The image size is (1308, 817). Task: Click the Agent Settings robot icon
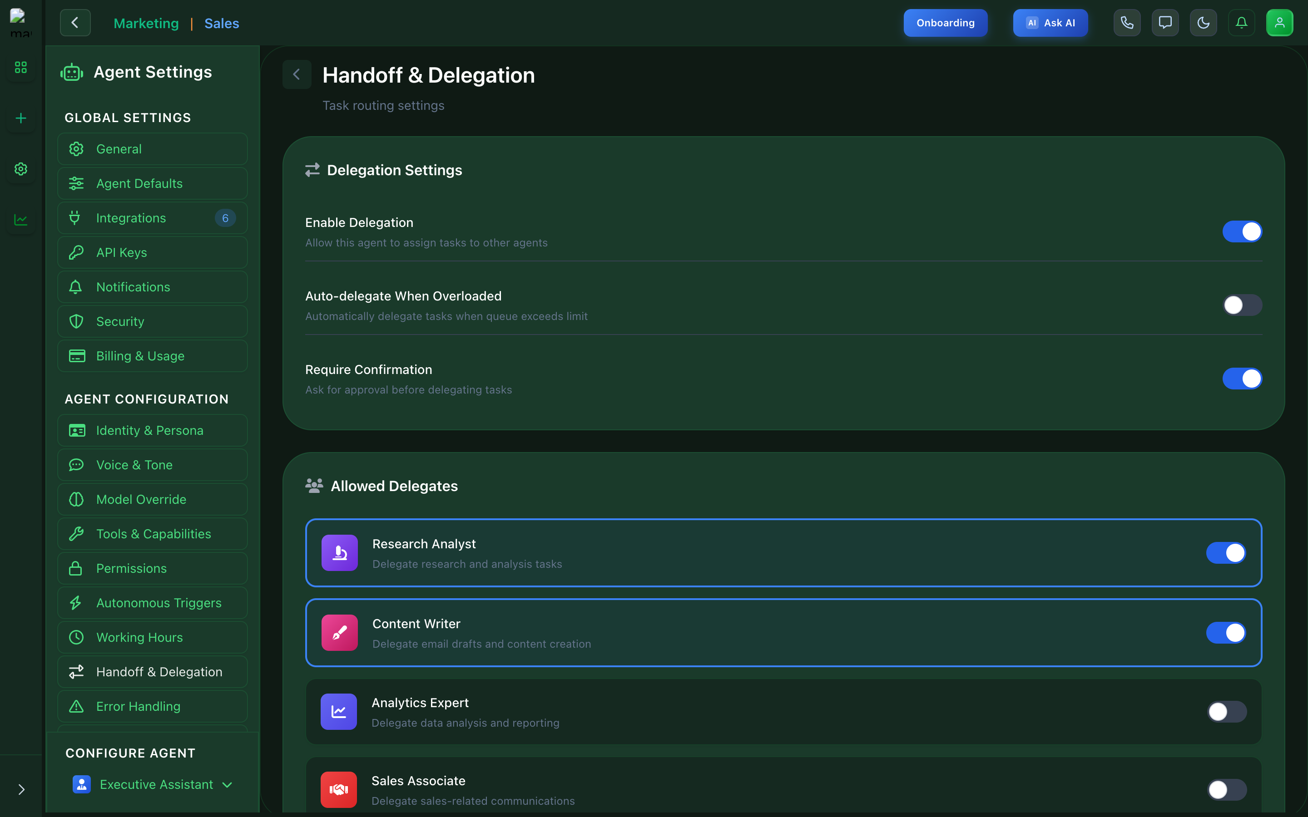tap(72, 72)
